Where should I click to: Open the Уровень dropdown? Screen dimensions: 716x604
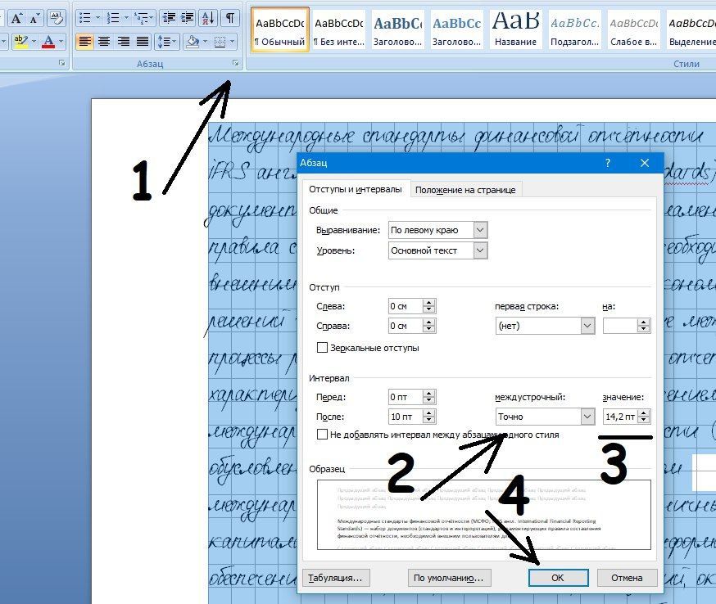[480, 250]
